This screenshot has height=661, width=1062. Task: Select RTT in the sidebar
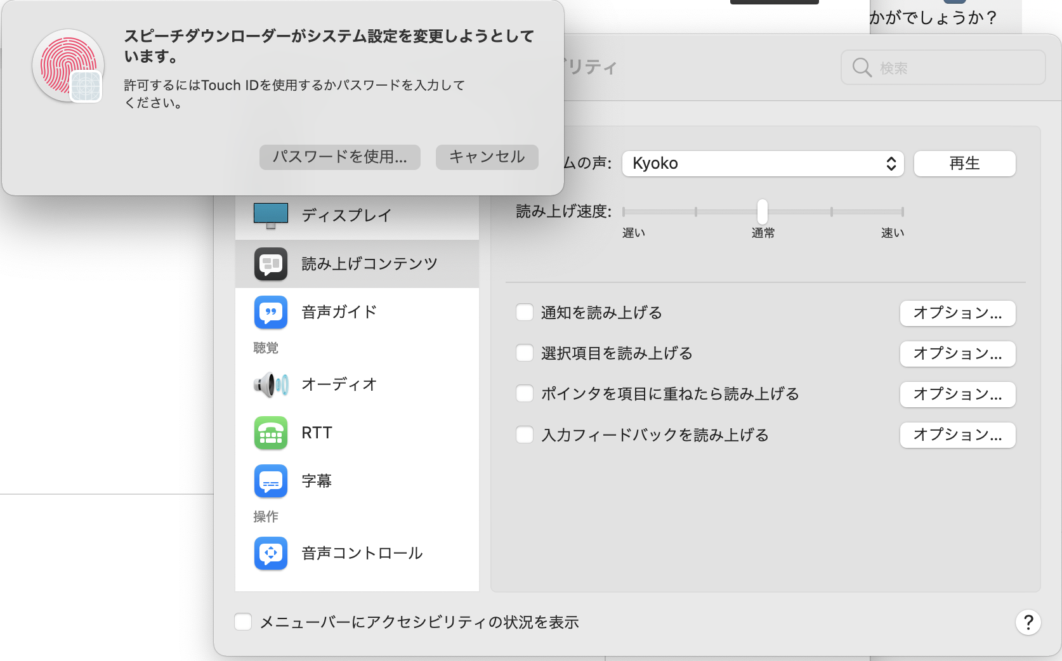coord(357,433)
